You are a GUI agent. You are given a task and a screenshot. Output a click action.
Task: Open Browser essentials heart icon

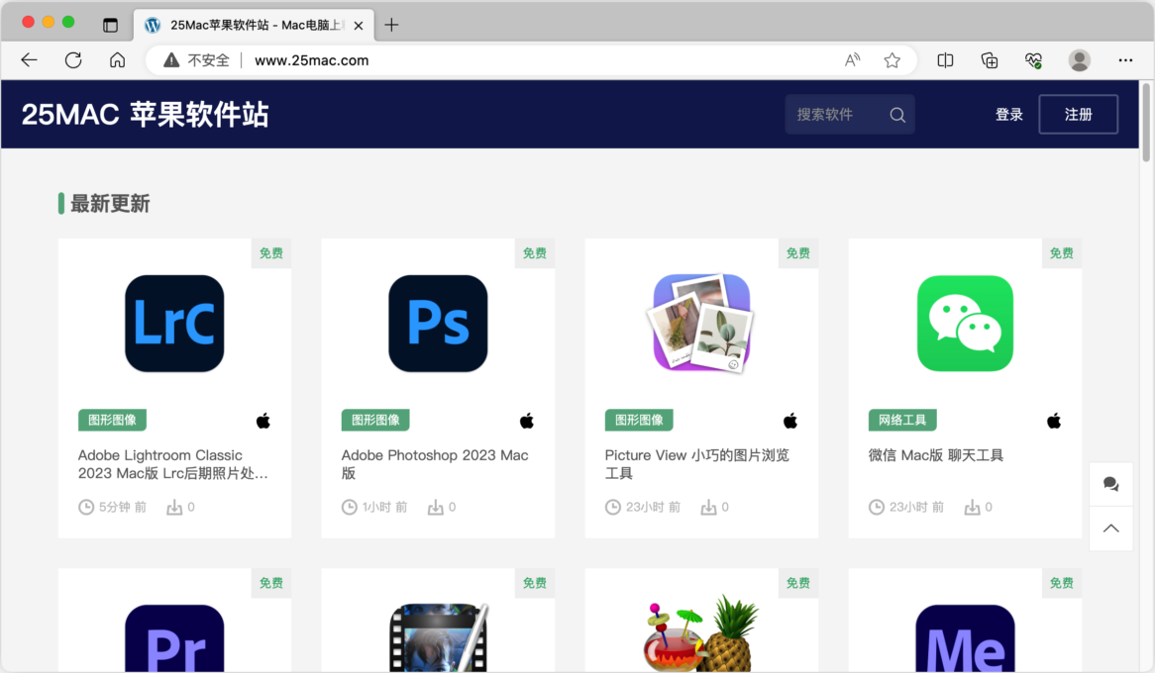pos(1033,60)
